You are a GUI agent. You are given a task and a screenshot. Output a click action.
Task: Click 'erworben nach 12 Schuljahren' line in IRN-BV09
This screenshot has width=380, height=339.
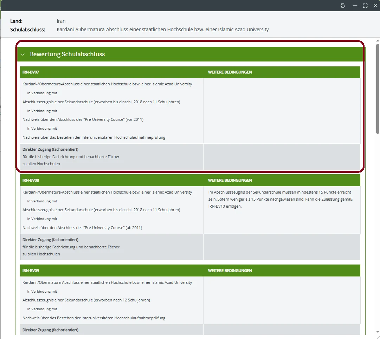pos(86,300)
